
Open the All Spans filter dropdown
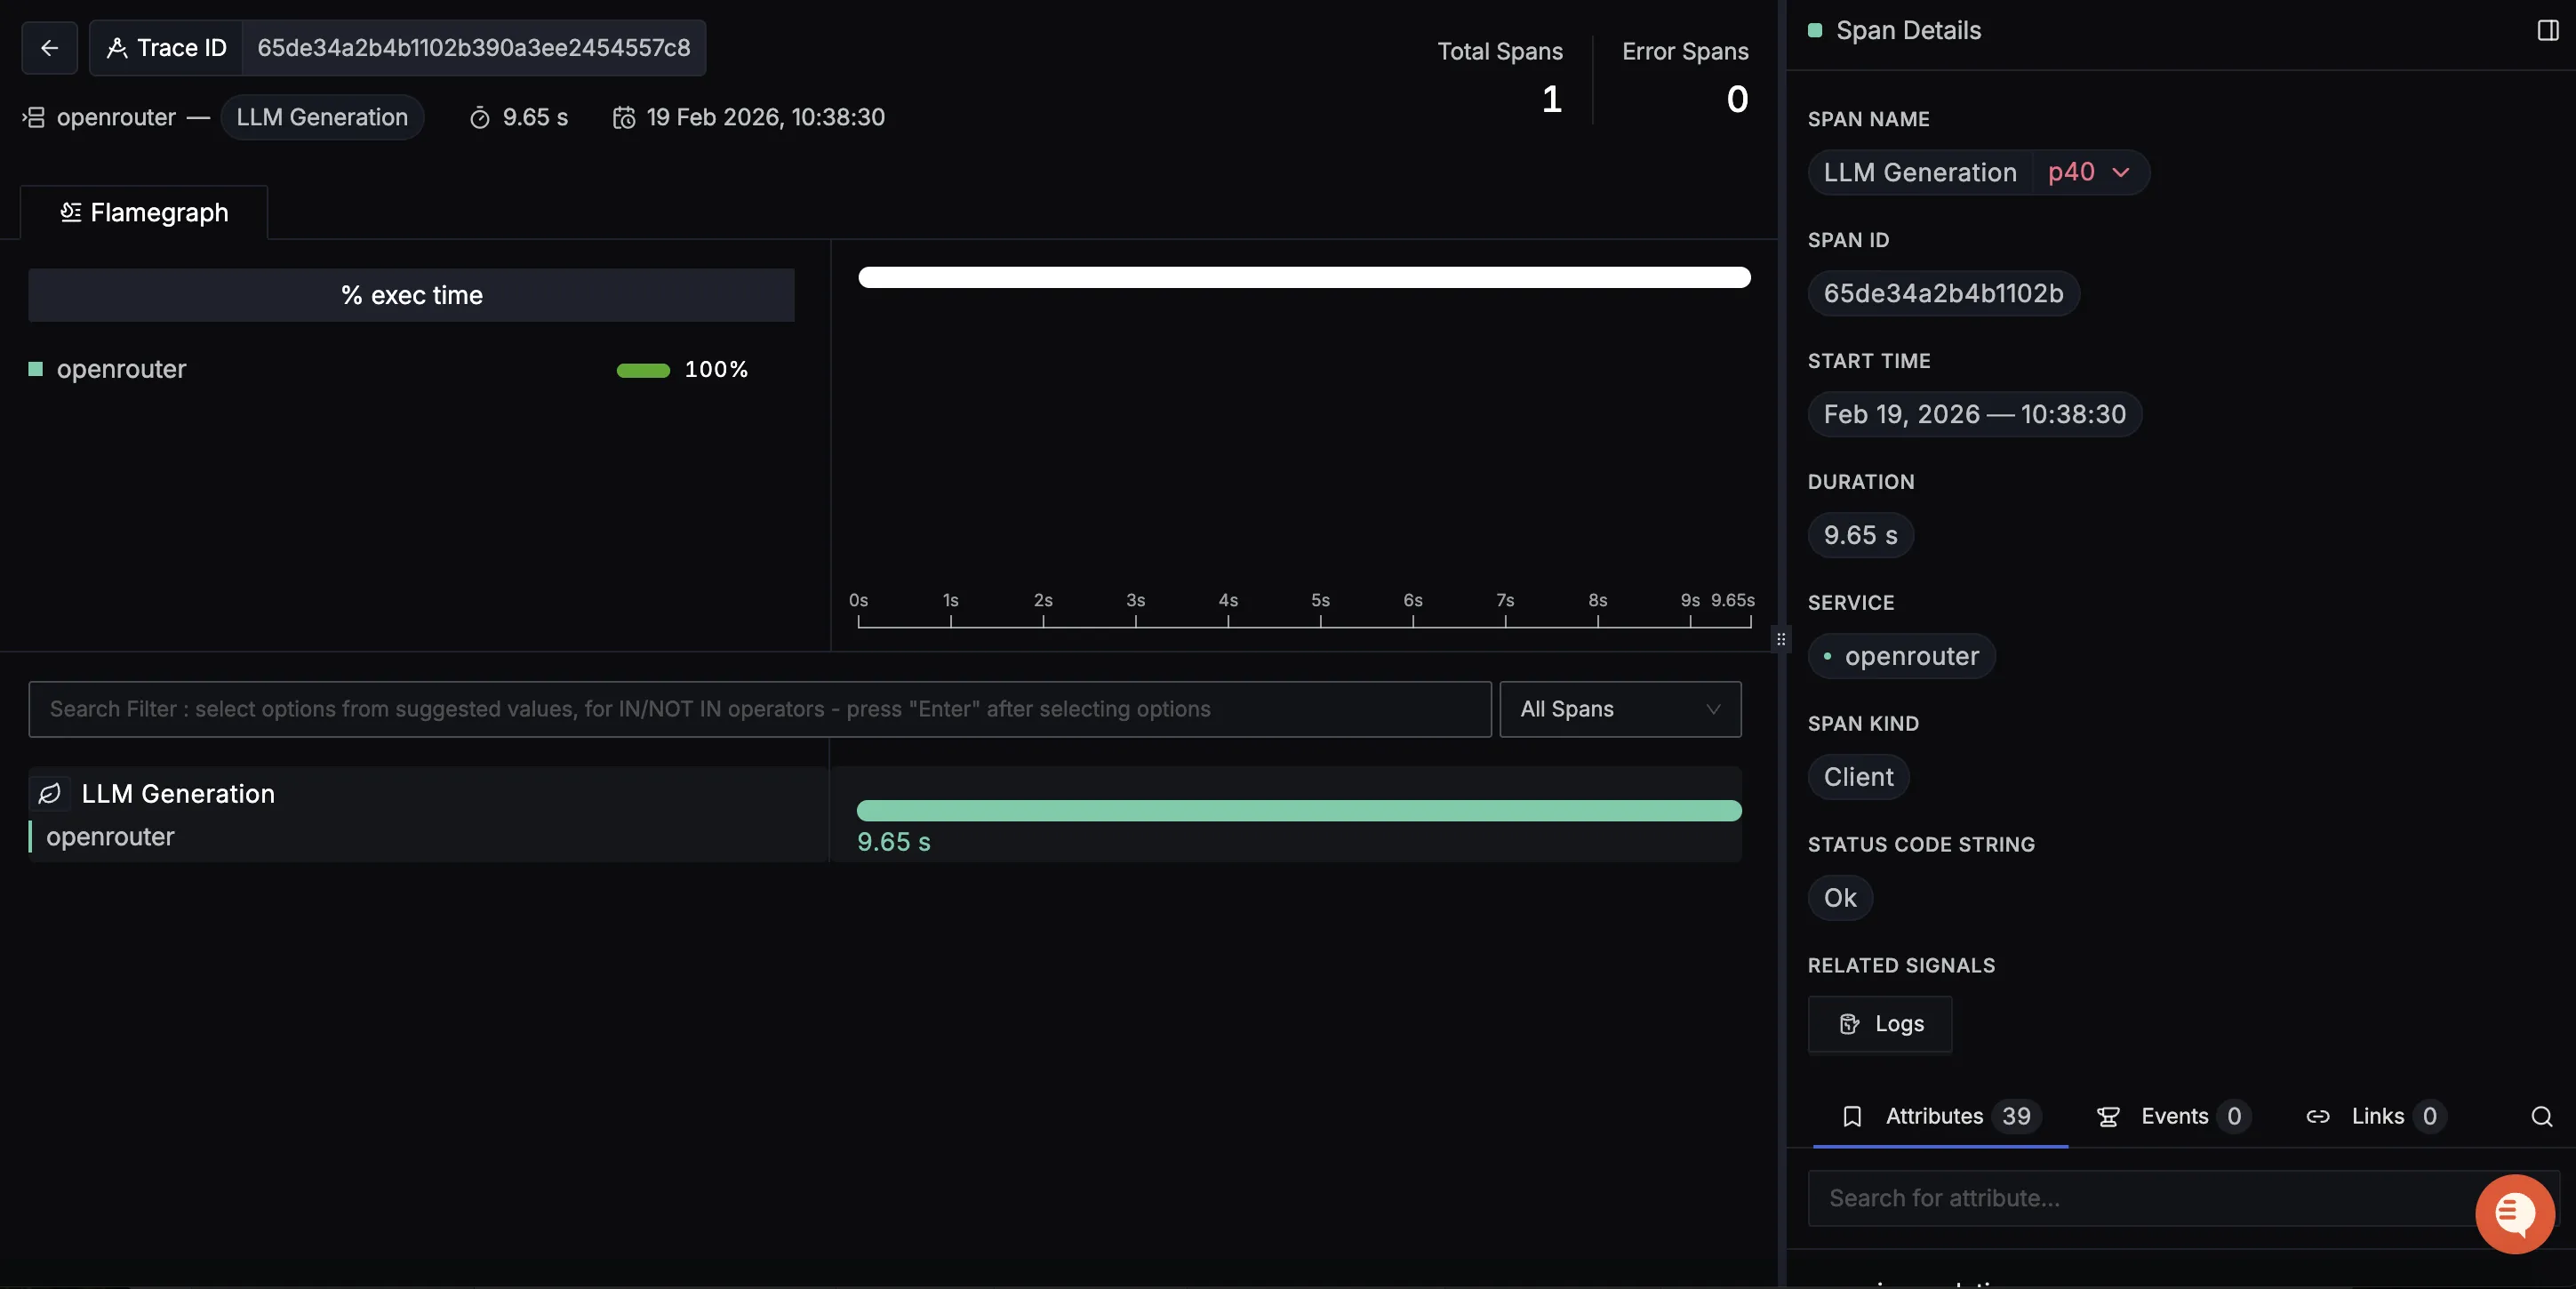1620,709
